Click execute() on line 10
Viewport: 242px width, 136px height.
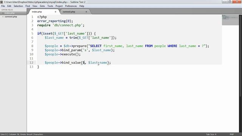[x=70, y=54]
